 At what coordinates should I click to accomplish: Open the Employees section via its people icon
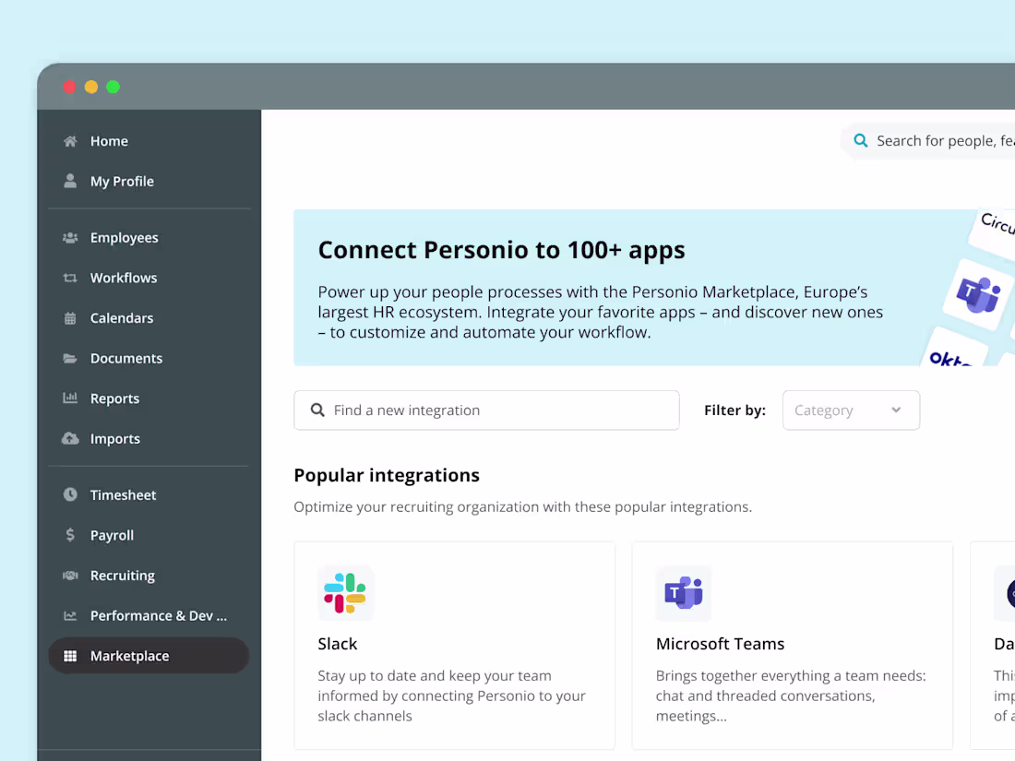coord(70,237)
